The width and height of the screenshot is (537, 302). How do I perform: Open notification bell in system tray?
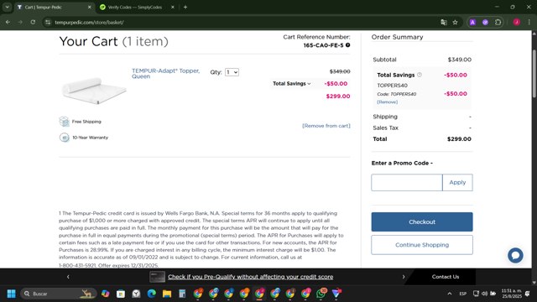(528, 294)
